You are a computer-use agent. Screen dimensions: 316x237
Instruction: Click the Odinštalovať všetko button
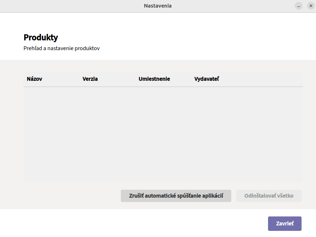269,196
